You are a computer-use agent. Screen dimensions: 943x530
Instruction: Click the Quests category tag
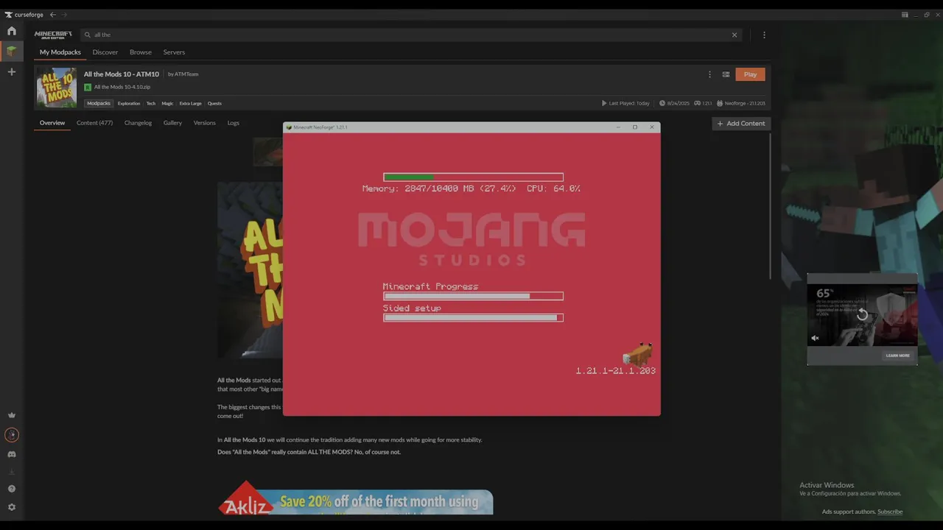point(214,103)
